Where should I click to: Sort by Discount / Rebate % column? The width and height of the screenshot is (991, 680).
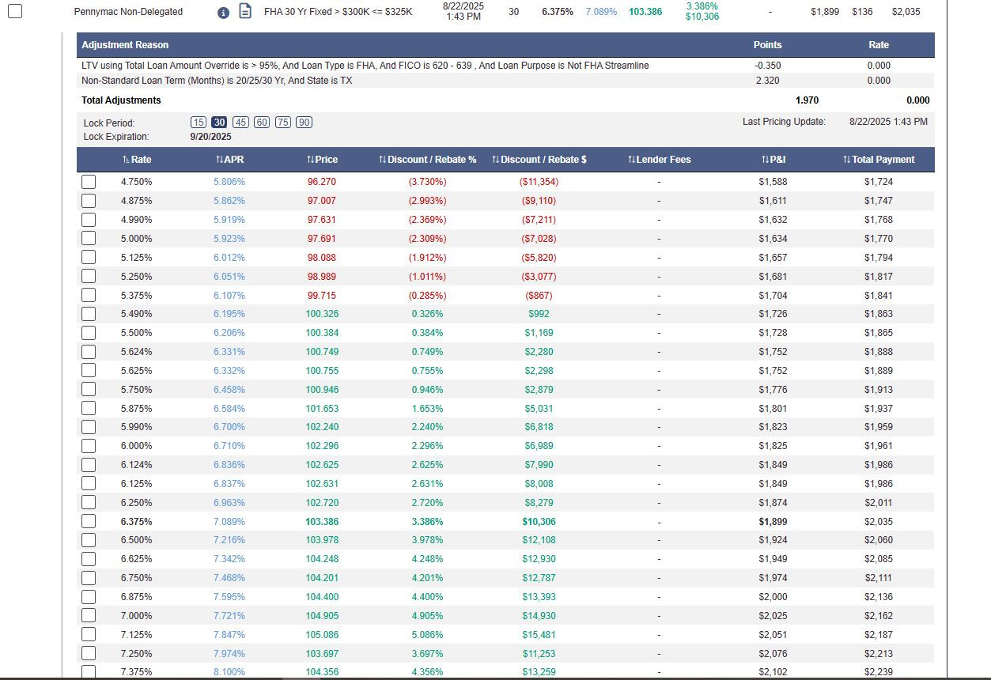point(428,160)
